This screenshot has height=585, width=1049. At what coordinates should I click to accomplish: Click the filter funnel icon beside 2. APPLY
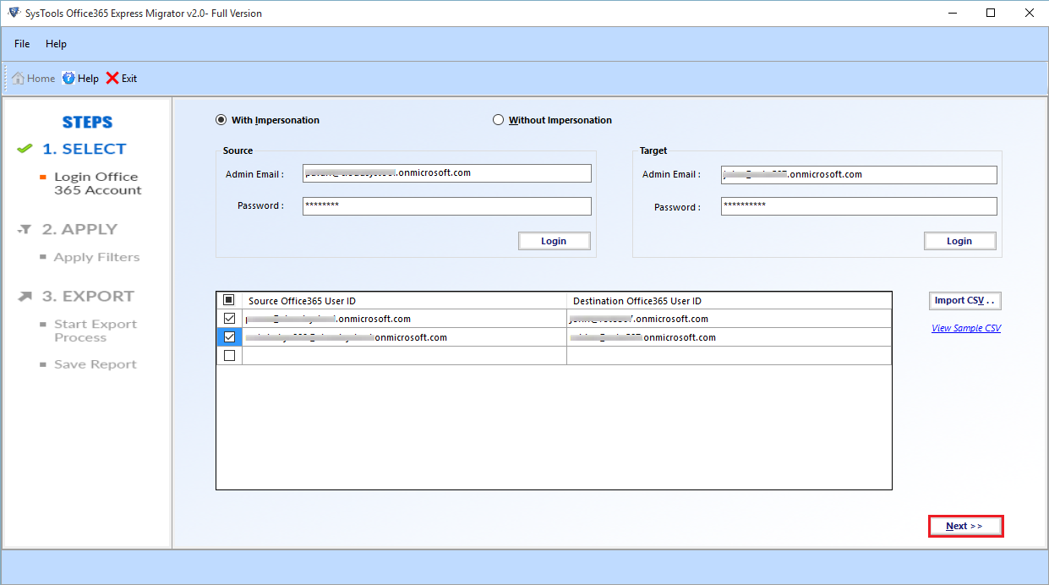tap(25, 229)
